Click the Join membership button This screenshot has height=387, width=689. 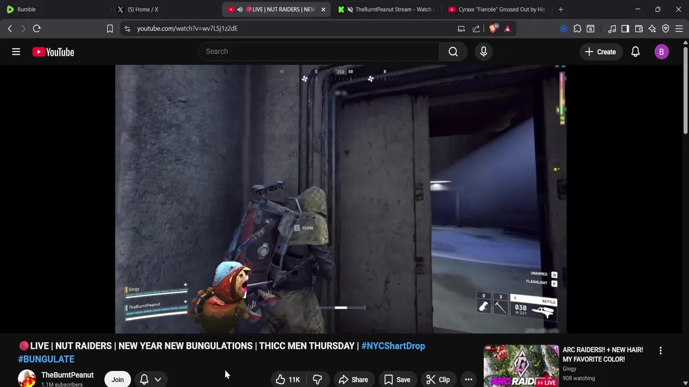[x=117, y=379]
